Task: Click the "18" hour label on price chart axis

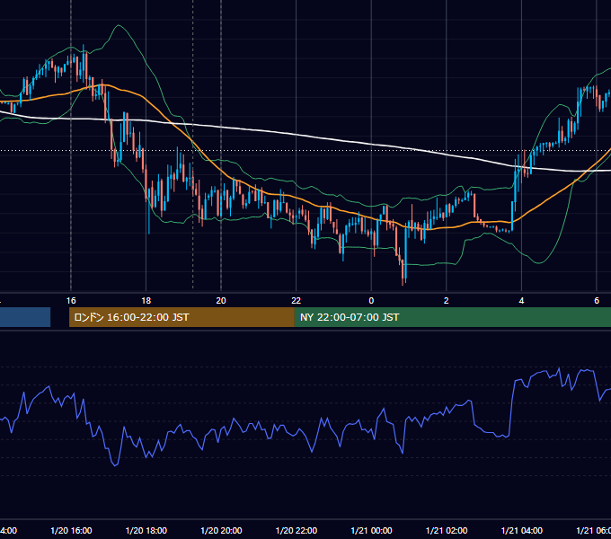Action: tap(146, 301)
